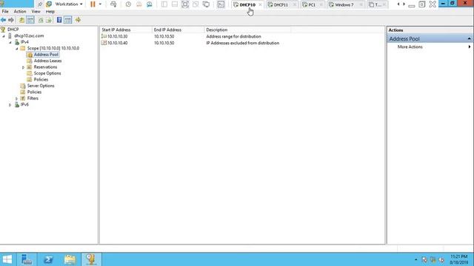
Task: Select Address Pool in the tree
Action: point(46,55)
